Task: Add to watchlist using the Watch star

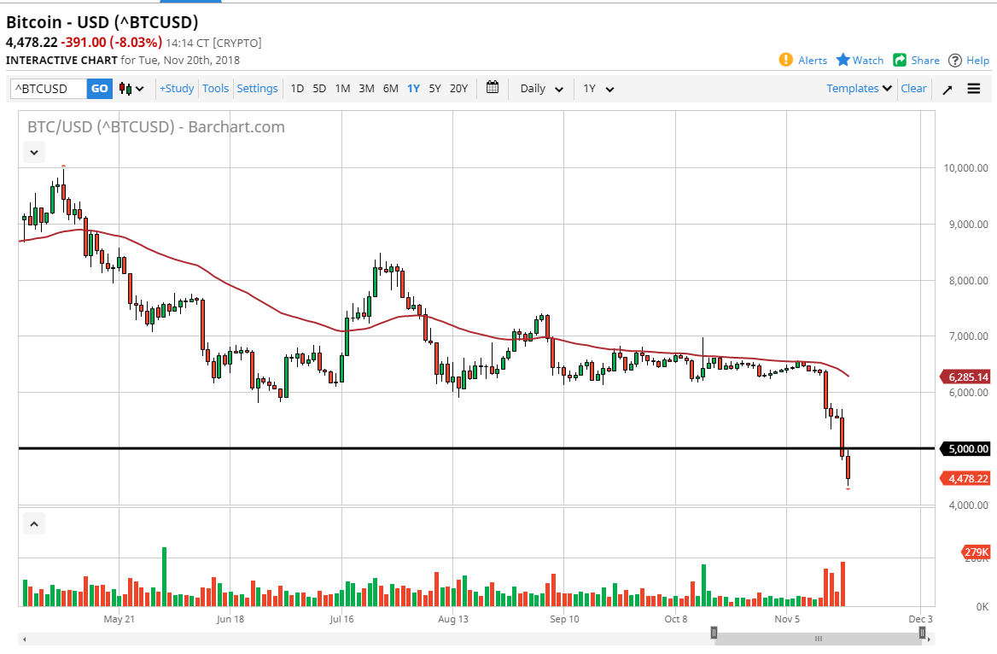Action: point(859,60)
